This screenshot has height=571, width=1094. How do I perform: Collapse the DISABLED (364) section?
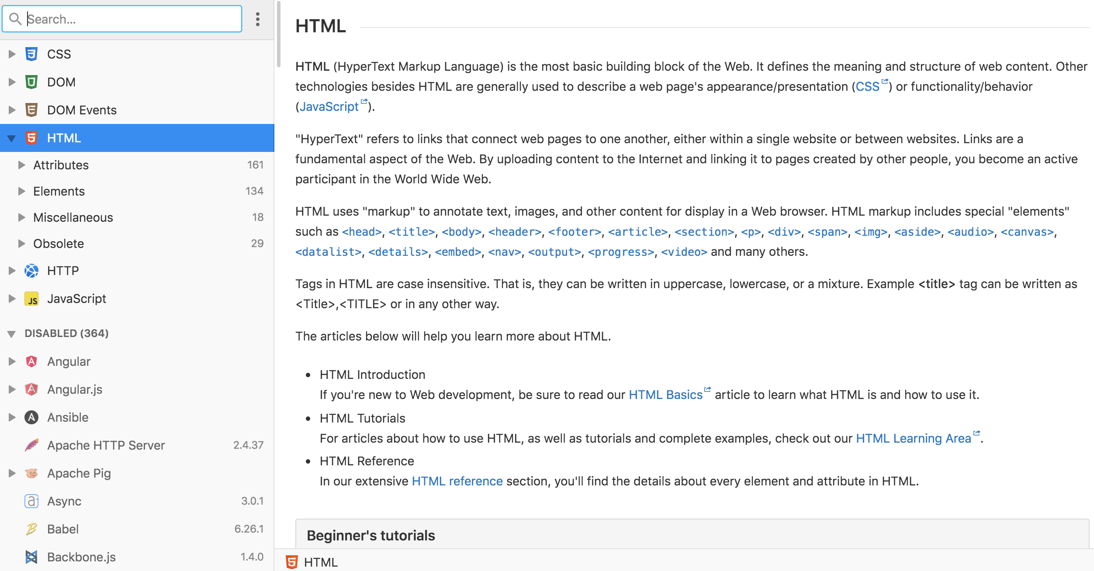pos(12,334)
